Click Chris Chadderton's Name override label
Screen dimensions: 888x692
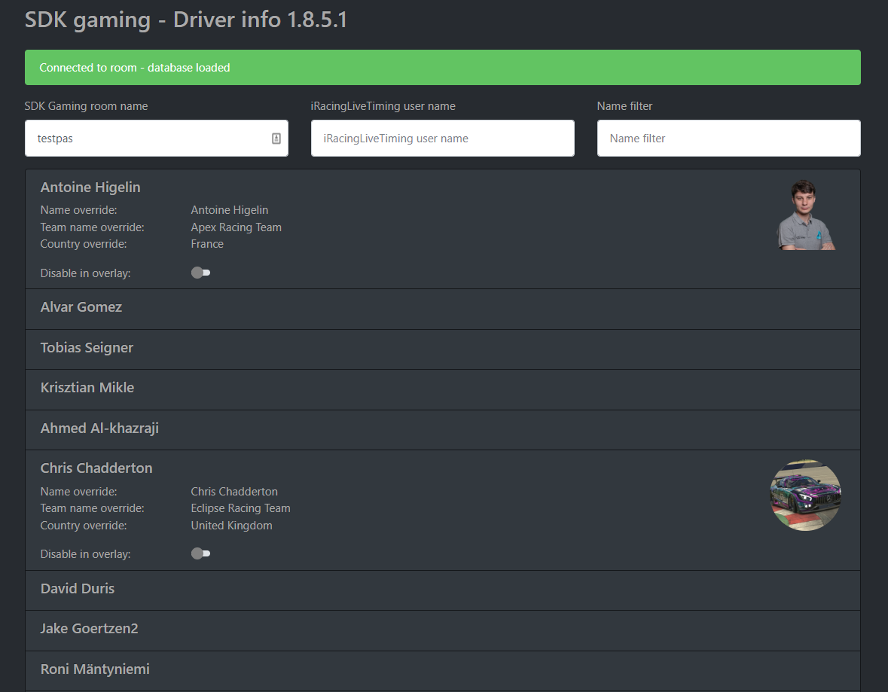79,492
